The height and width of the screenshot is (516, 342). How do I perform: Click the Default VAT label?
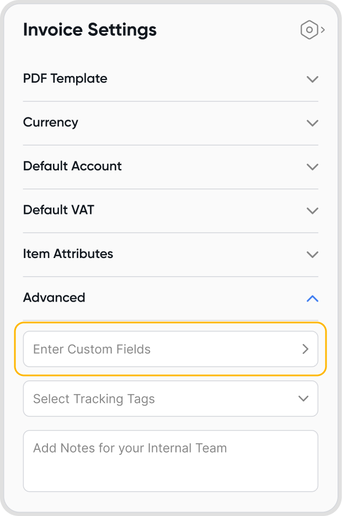pos(58,210)
